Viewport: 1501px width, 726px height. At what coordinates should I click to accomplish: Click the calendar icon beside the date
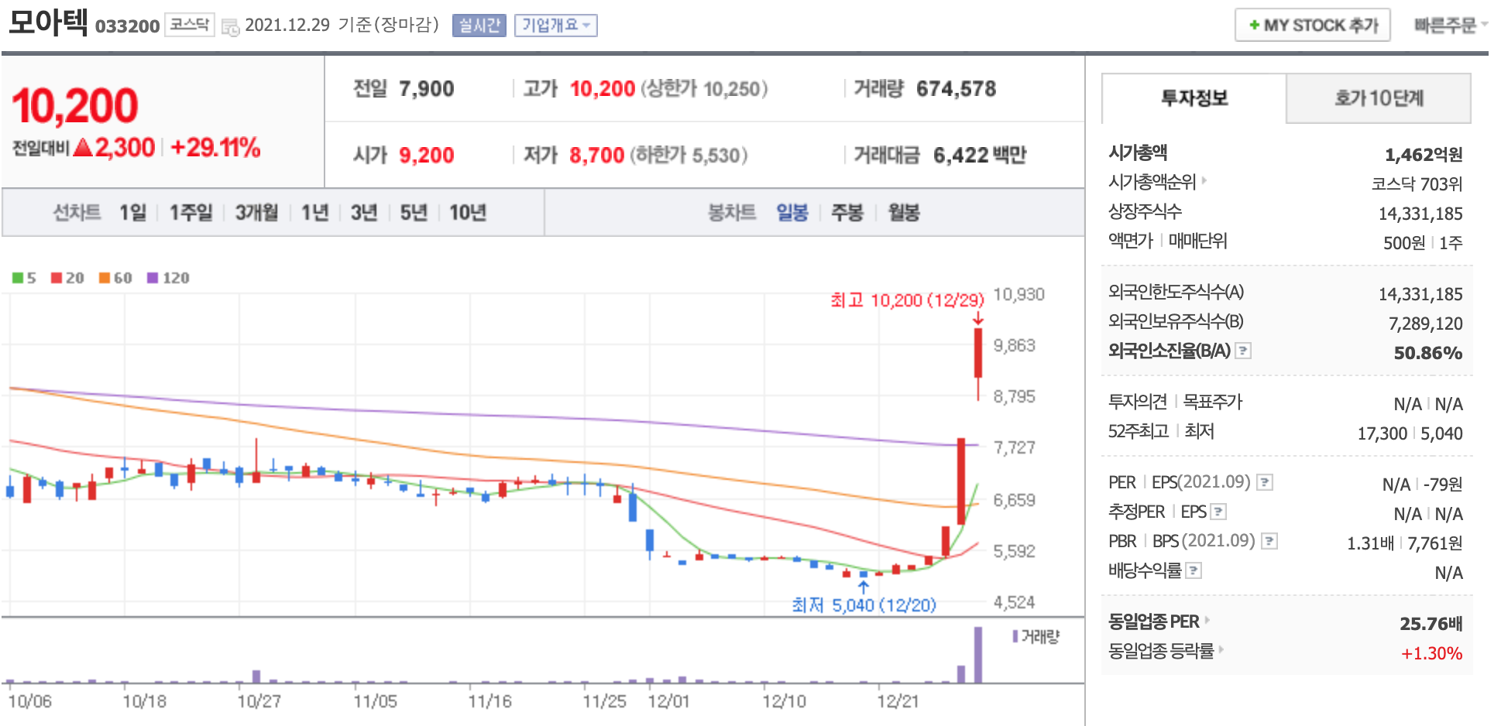pyautogui.click(x=230, y=27)
